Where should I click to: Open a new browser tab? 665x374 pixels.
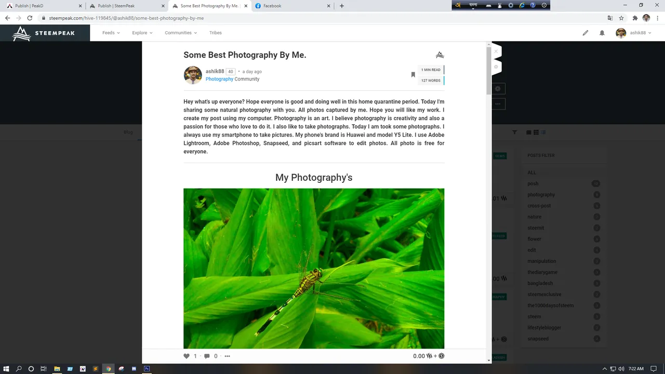click(x=341, y=6)
